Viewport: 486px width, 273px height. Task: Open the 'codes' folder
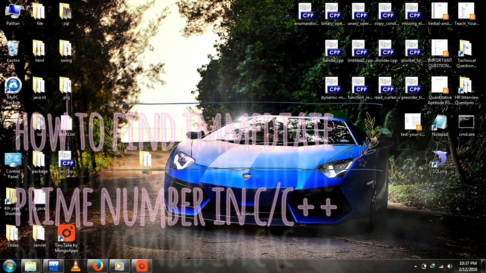coord(13,236)
